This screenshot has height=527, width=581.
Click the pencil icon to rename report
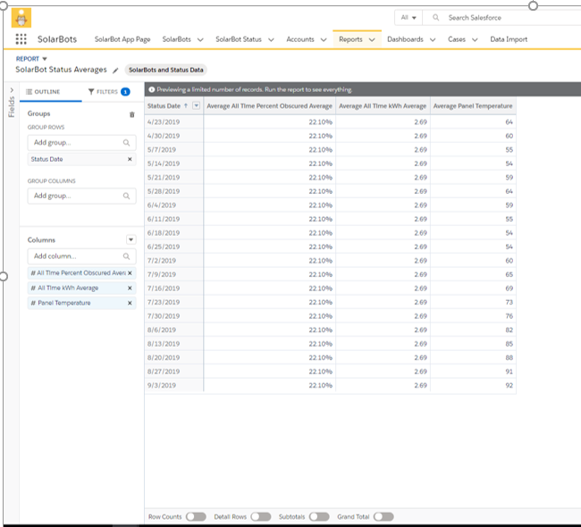115,70
